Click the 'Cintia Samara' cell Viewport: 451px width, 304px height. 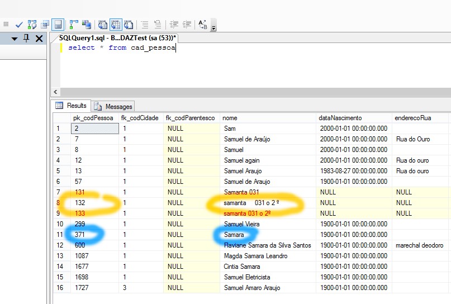[x=268, y=267]
